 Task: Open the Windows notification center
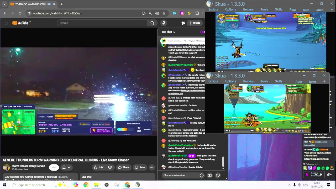point(328,185)
